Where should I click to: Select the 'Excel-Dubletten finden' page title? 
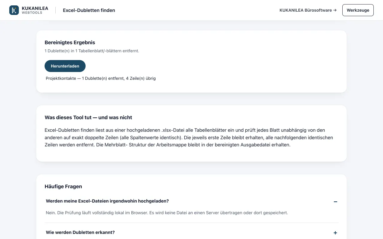89,10
